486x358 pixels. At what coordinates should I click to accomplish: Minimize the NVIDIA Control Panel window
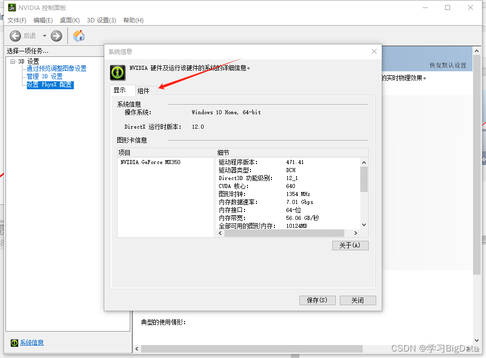pos(425,7)
